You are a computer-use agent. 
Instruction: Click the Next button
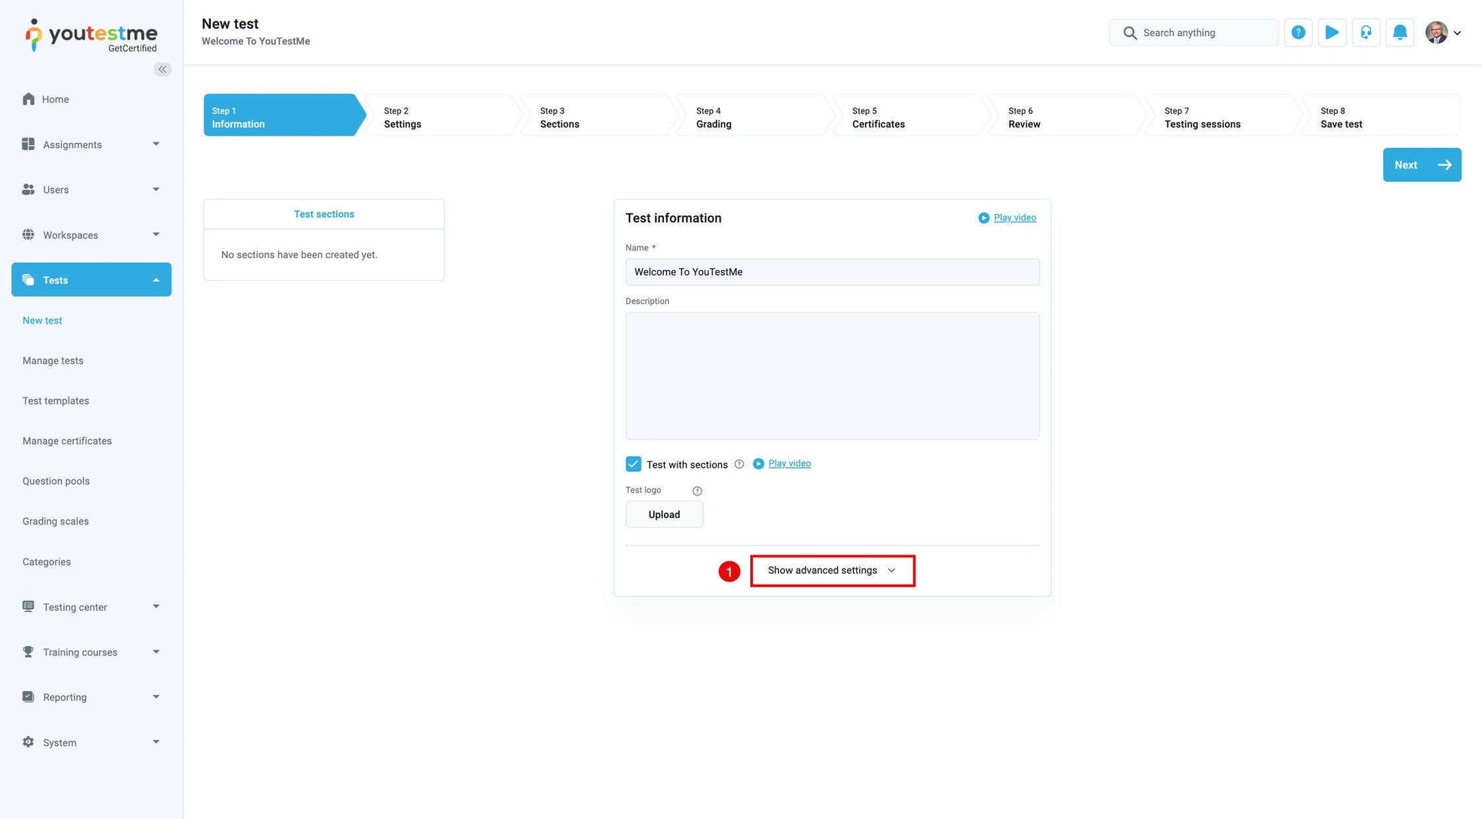pyautogui.click(x=1422, y=165)
